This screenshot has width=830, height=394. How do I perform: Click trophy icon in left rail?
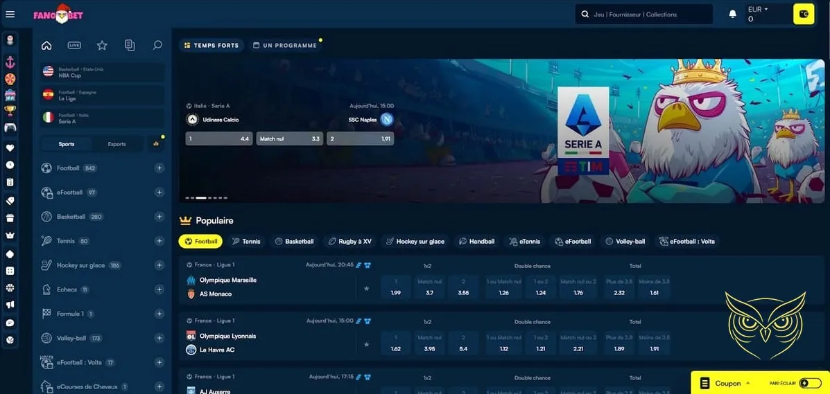point(10,111)
